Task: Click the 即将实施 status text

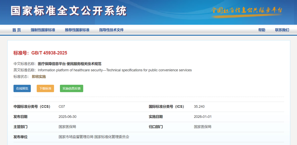Action: tap(39, 77)
